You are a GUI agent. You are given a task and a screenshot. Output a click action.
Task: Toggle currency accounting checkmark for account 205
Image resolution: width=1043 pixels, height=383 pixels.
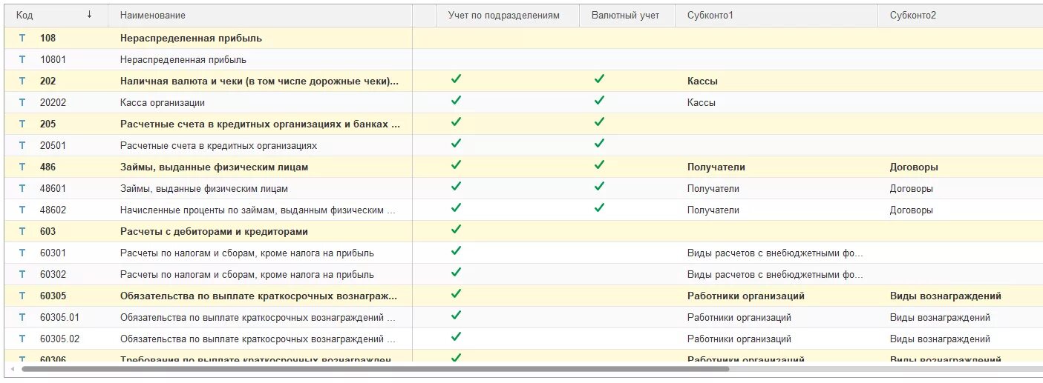(599, 122)
